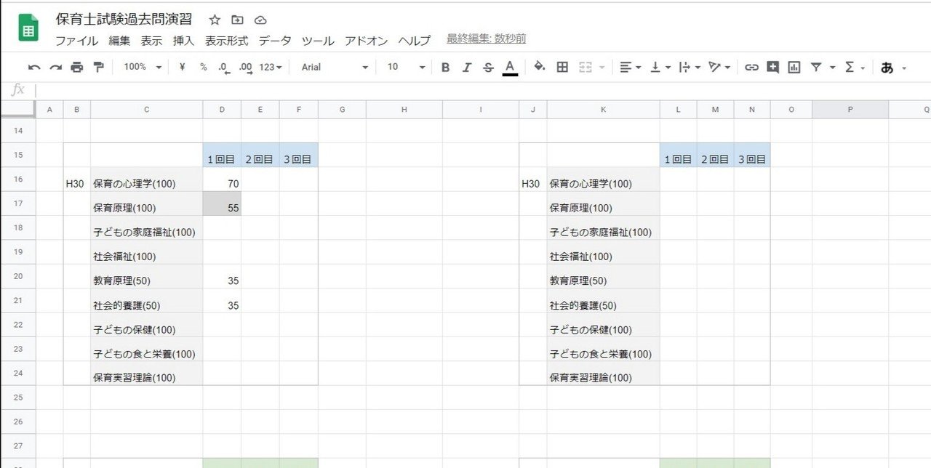Click the select all corner box
Viewport: 931px width, 468px height.
pyautogui.click(x=18, y=109)
